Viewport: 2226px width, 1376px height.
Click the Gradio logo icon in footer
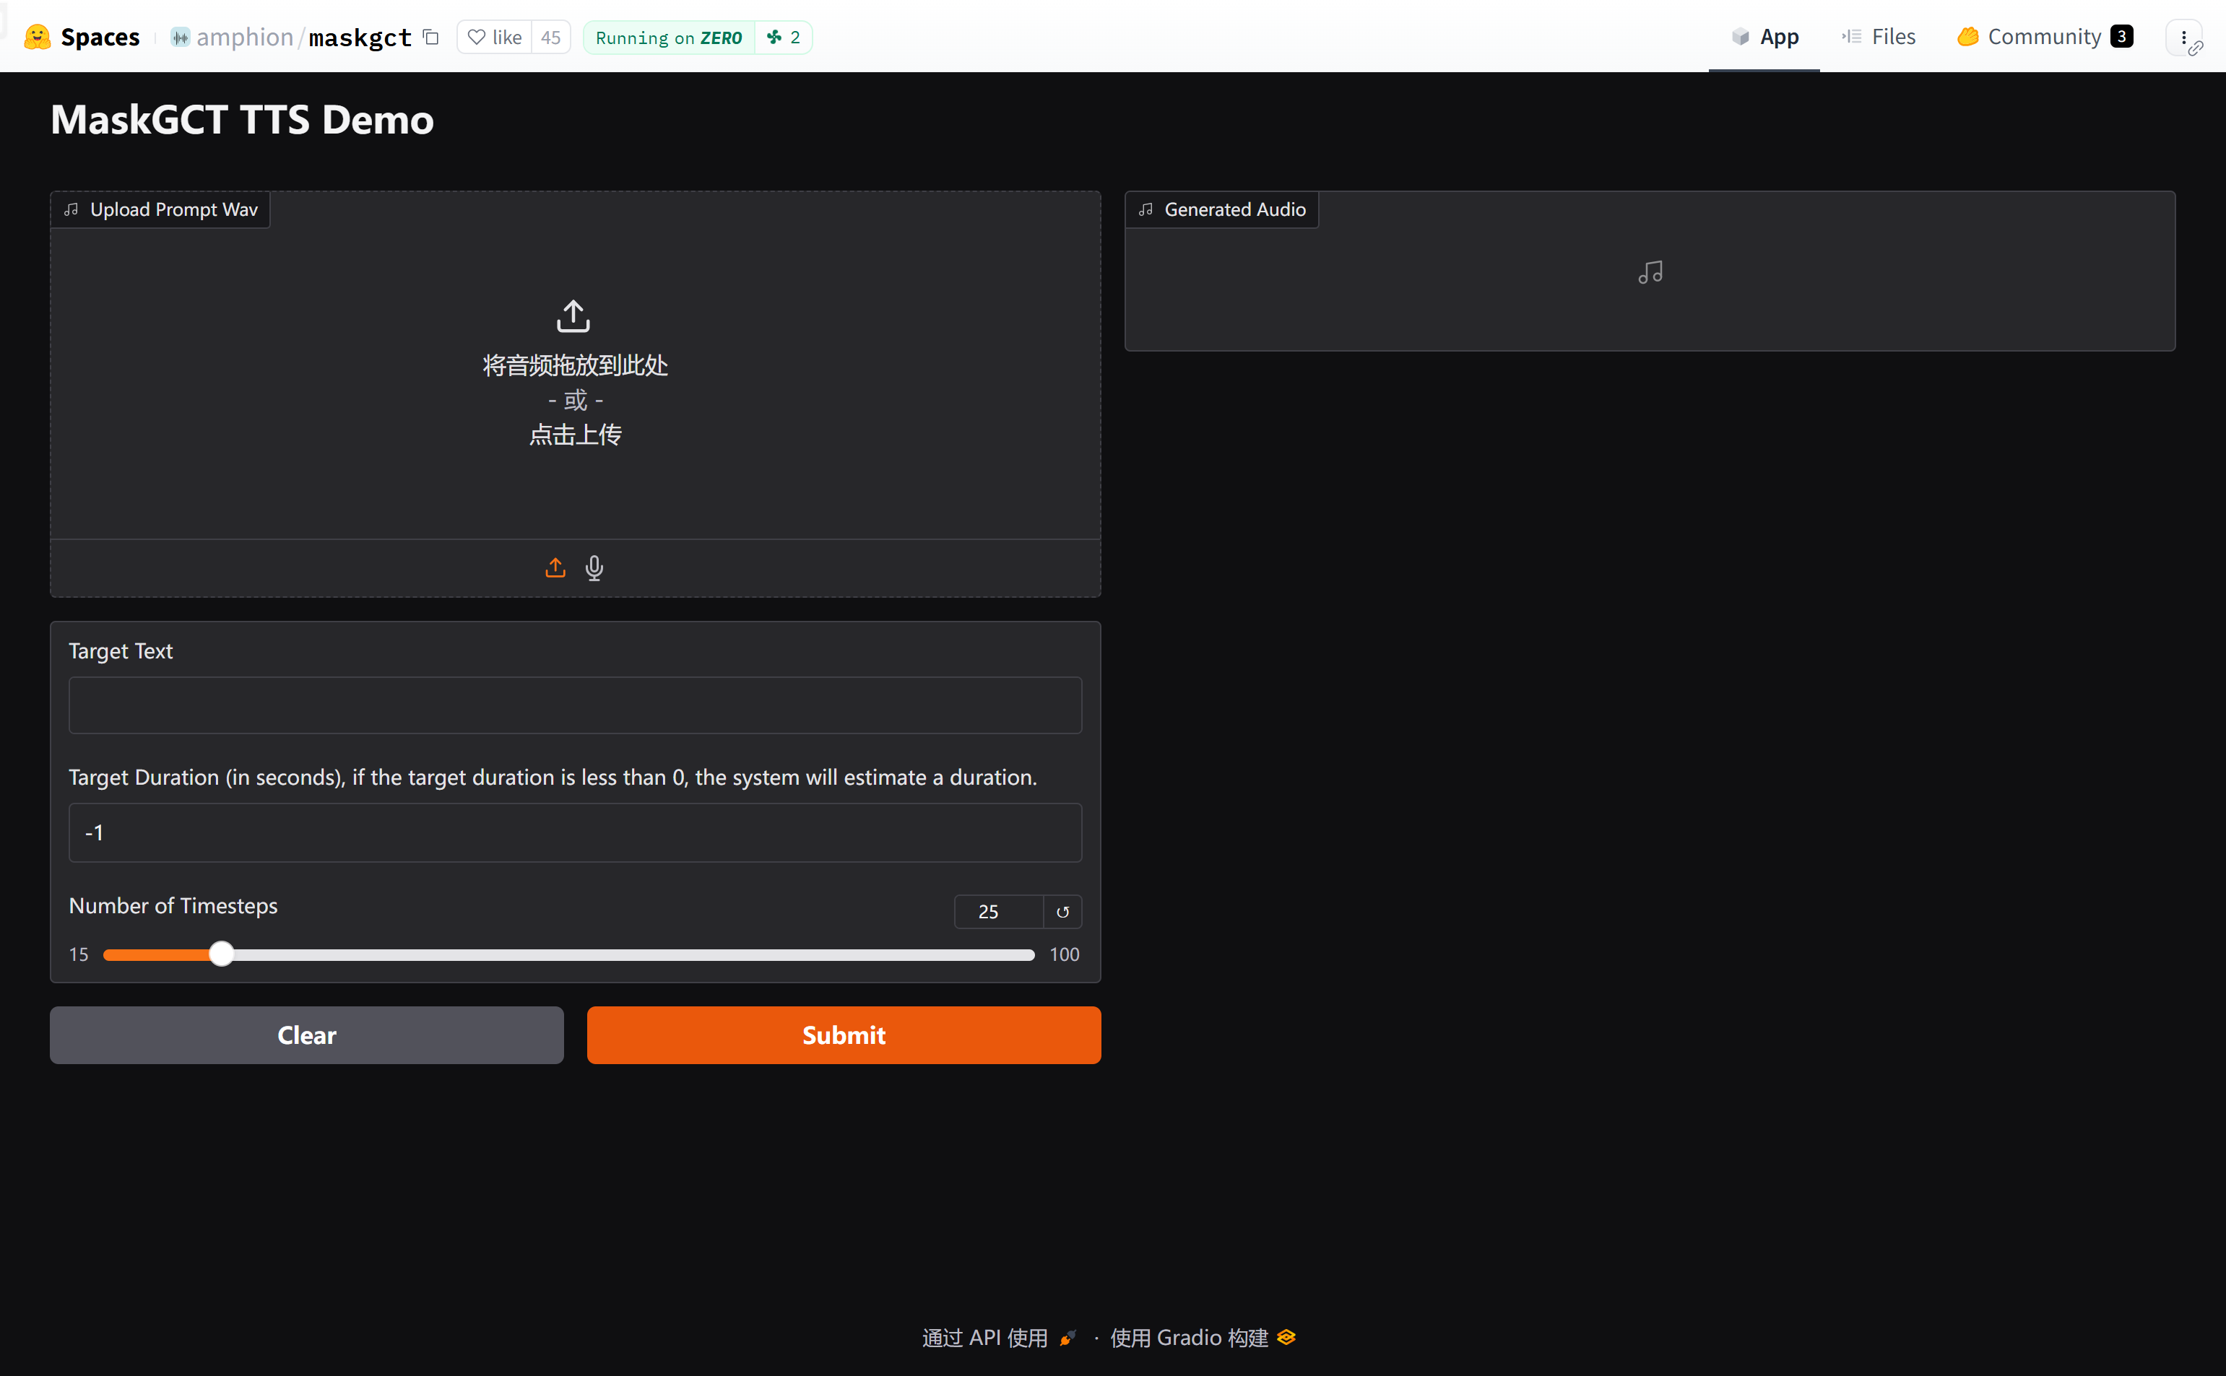tap(1286, 1337)
